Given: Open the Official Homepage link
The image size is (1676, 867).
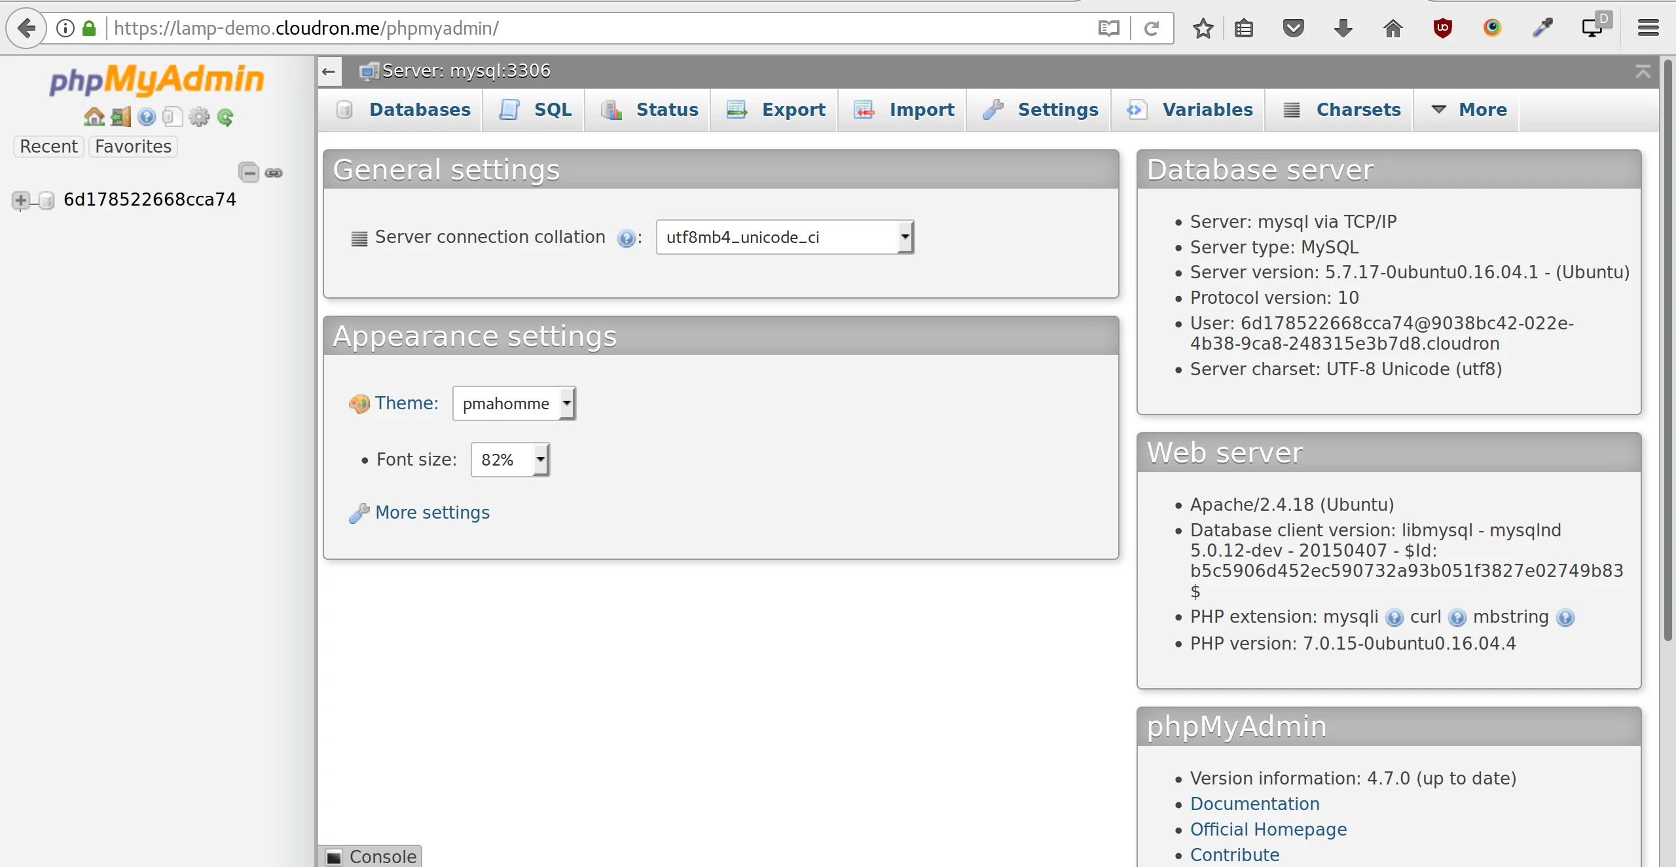Looking at the screenshot, I should pyautogui.click(x=1267, y=829).
